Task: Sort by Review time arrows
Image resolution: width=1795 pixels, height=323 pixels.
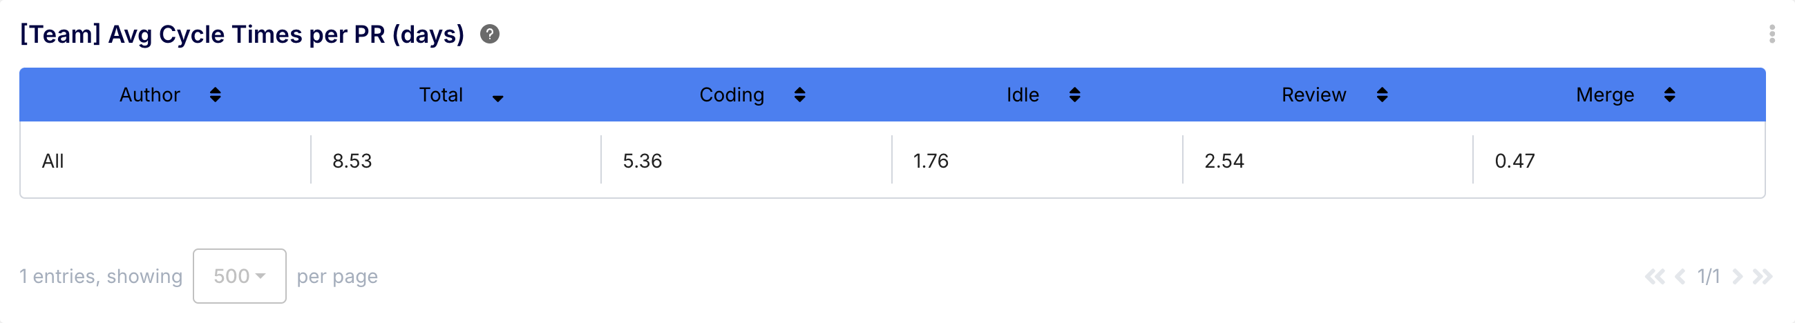Action: click(1382, 95)
